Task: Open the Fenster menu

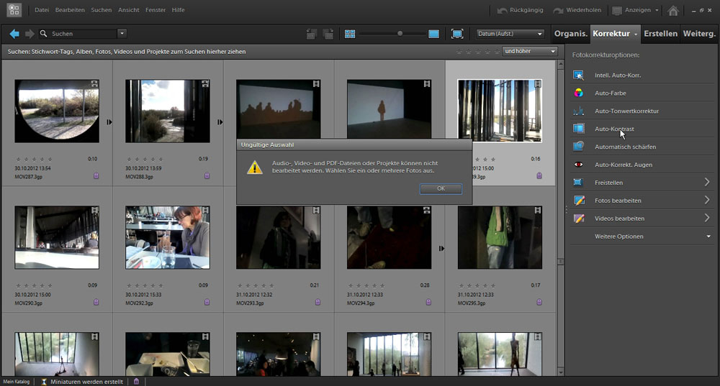Action: click(156, 10)
